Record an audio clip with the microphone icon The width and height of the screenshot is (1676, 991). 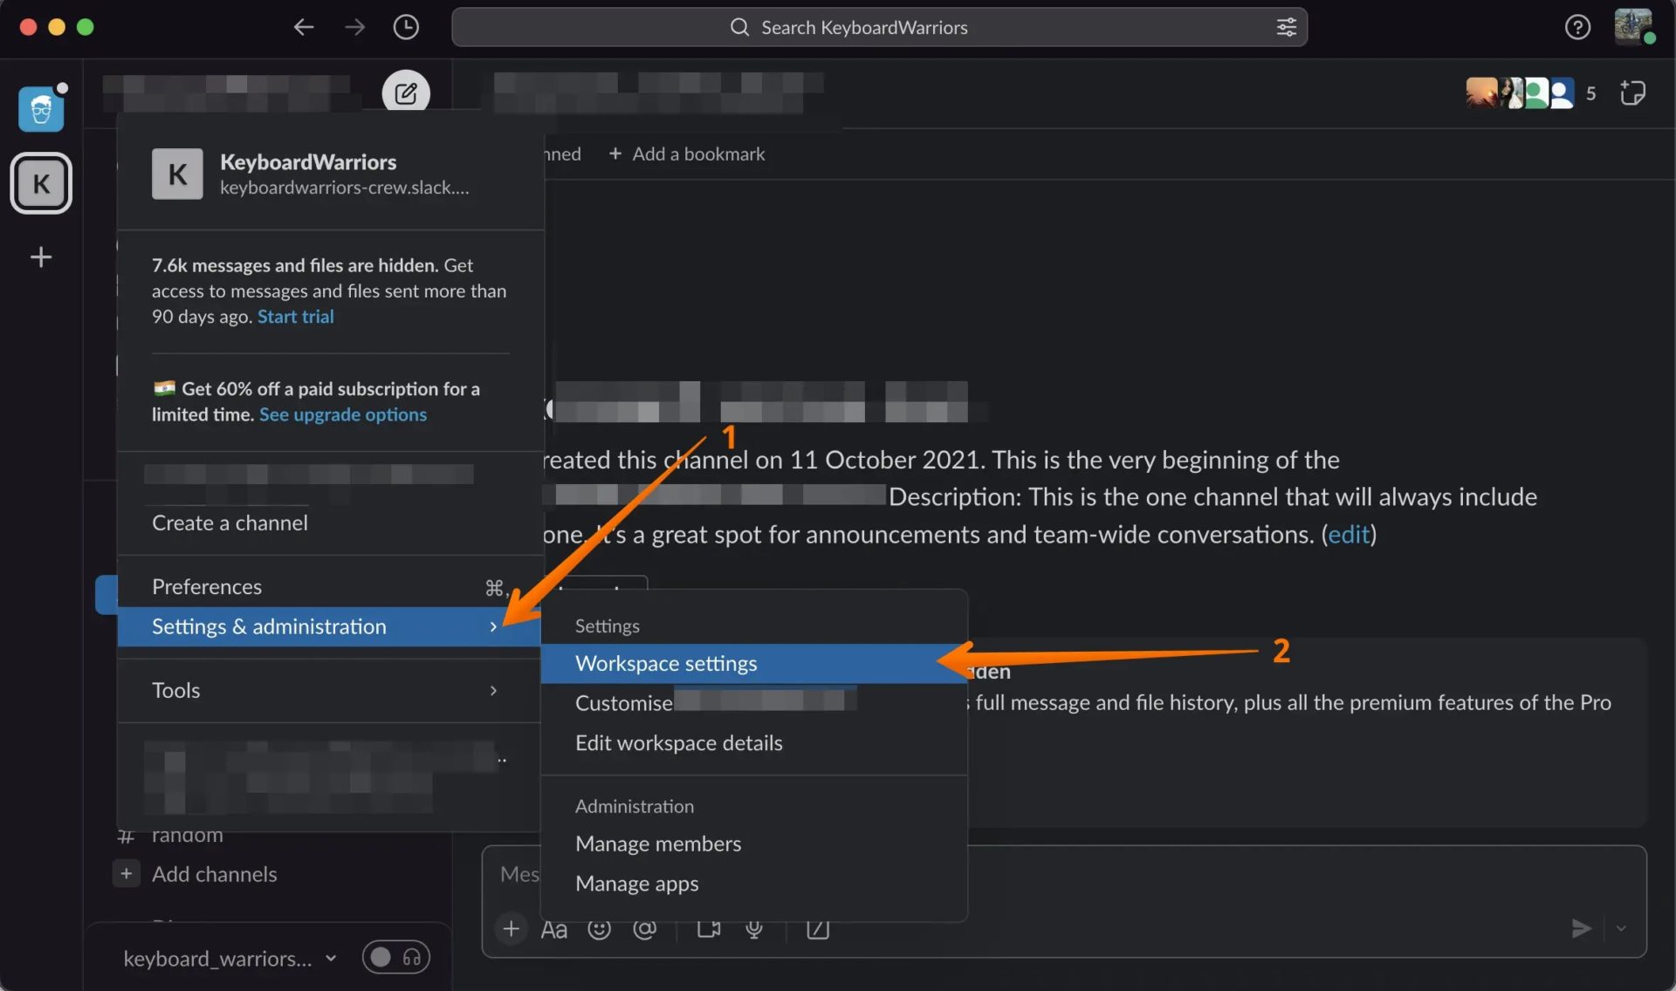pos(753,929)
